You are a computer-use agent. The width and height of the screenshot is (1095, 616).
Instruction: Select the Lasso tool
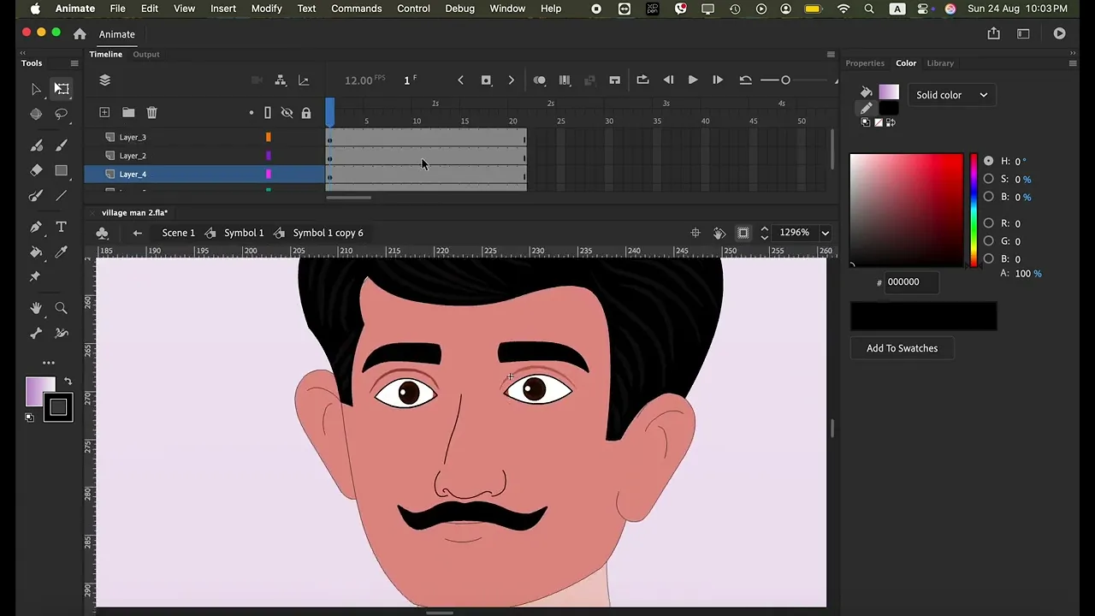coord(61,114)
